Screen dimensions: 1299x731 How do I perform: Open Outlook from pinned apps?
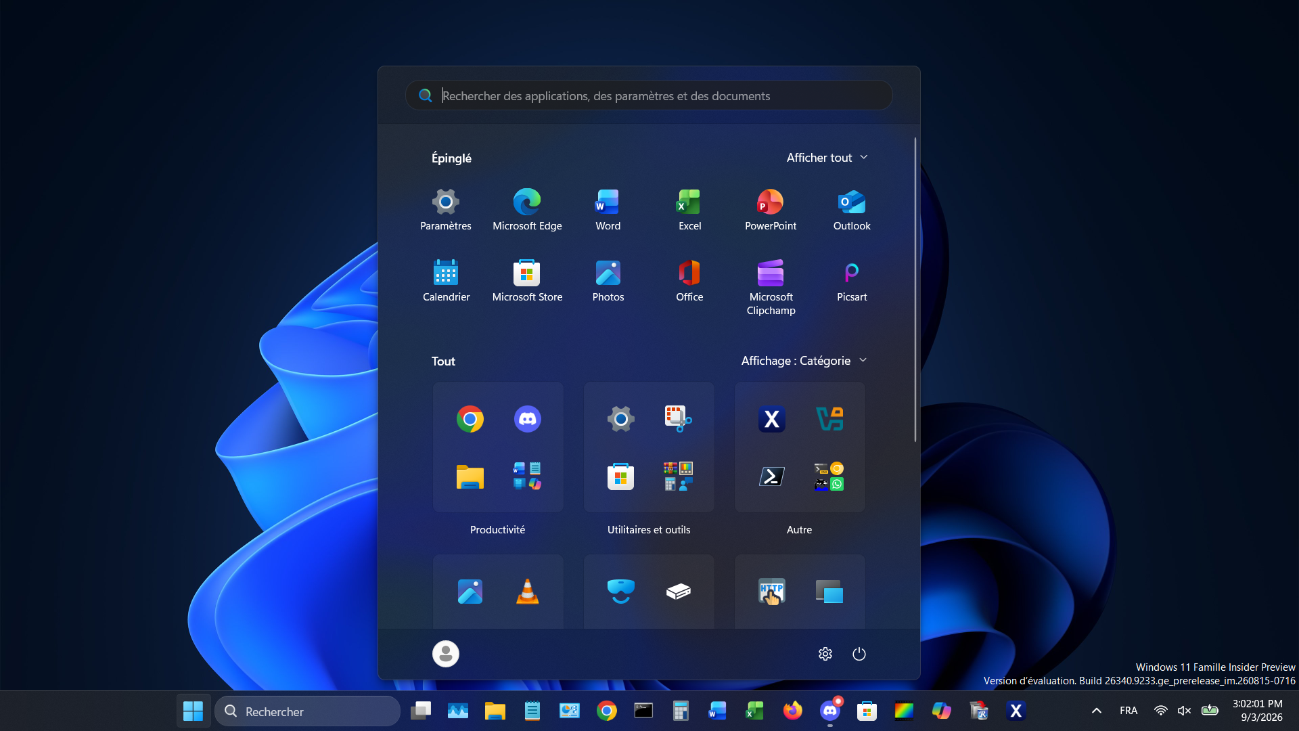coord(852,210)
